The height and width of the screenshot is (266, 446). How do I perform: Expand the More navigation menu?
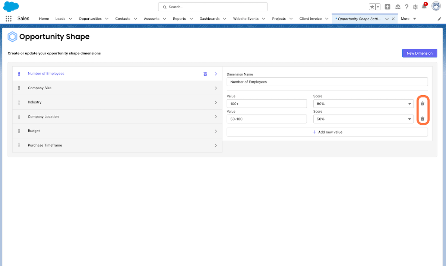[x=408, y=19]
